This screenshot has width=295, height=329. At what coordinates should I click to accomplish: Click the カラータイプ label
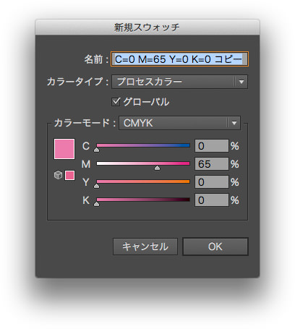[x=77, y=82]
